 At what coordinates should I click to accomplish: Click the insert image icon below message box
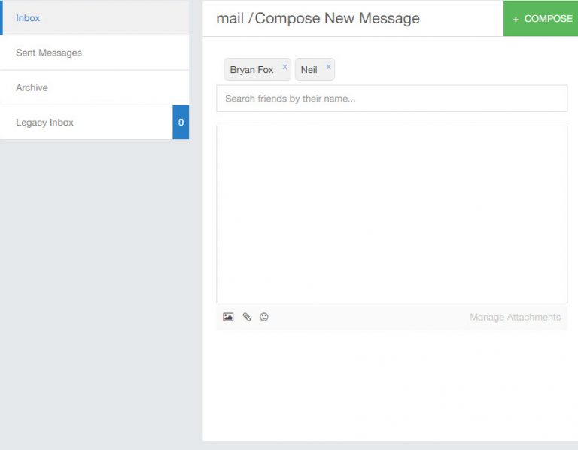(228, 317)
